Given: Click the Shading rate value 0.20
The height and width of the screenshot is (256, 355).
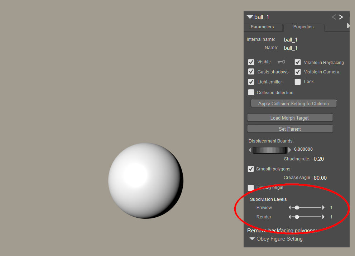Looking at the screenshot, I should [319, 159].
